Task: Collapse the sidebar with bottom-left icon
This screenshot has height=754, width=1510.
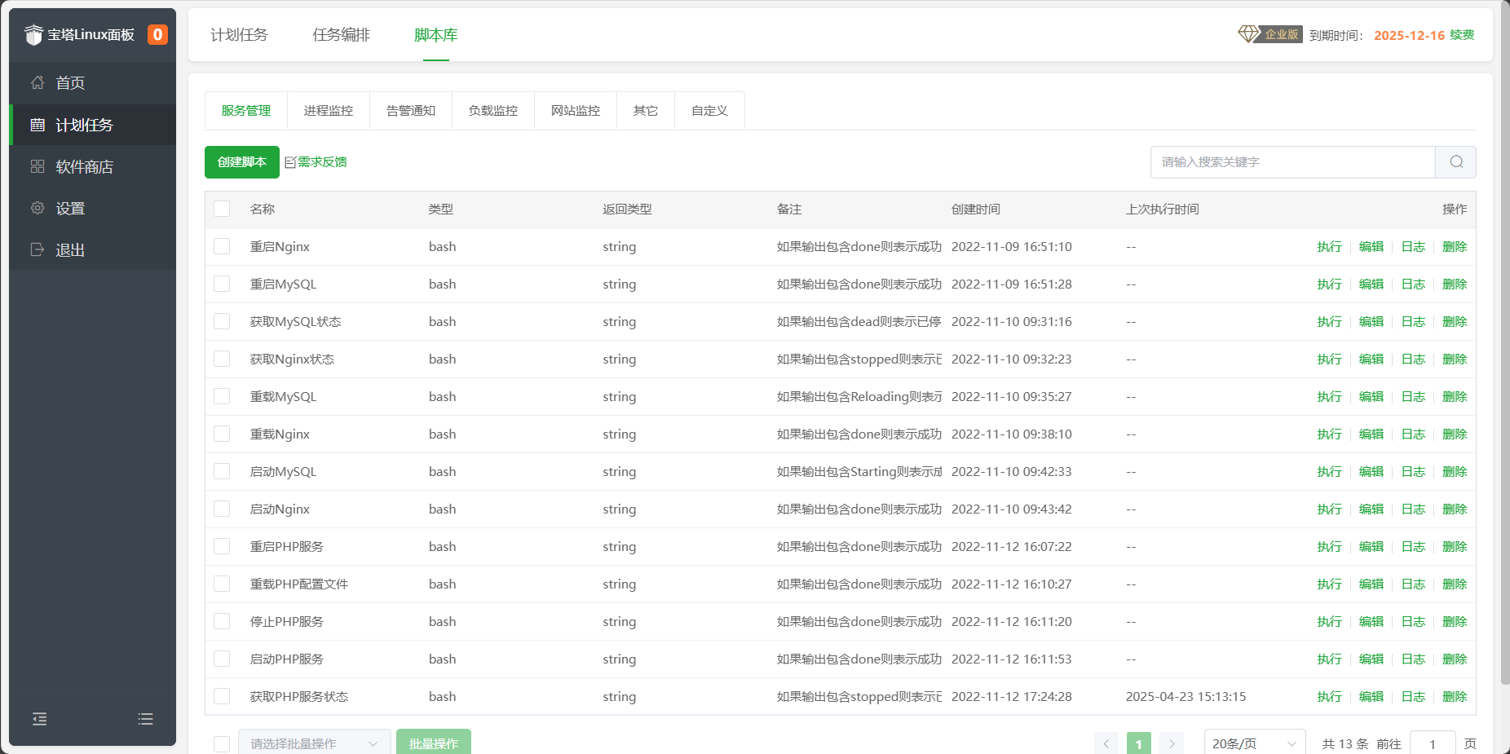Action: click(x=39, y=719)
